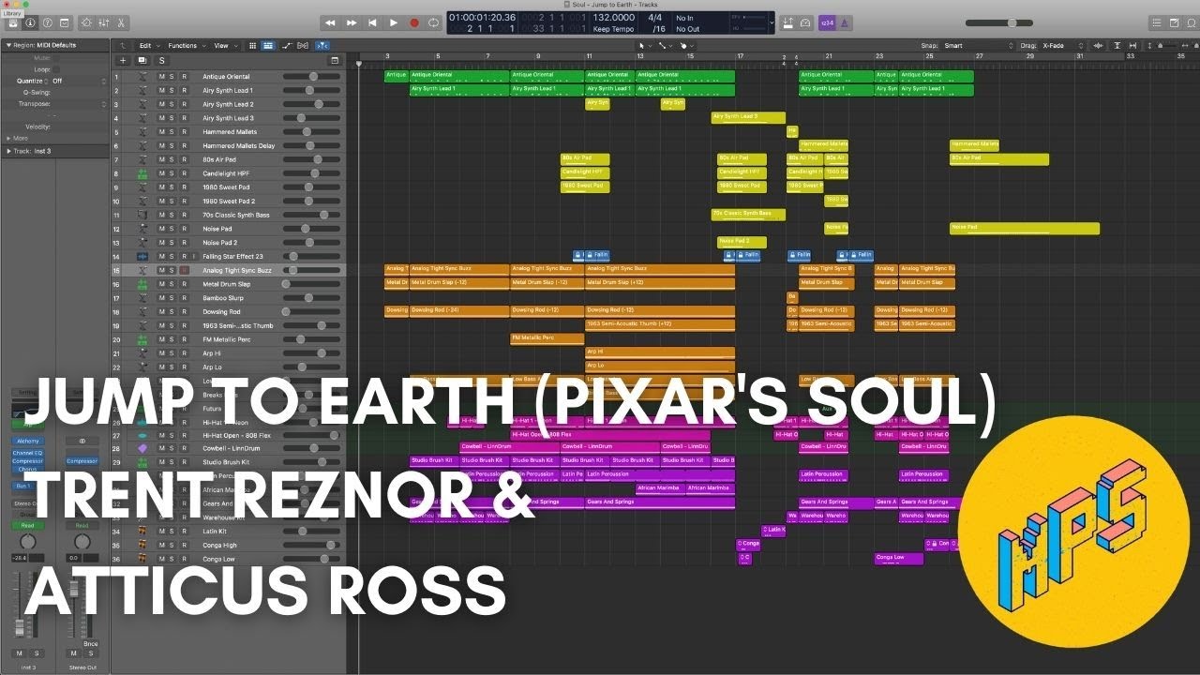Open the Library panel icon
This screenshot has width=1200, height=675.
14,22
